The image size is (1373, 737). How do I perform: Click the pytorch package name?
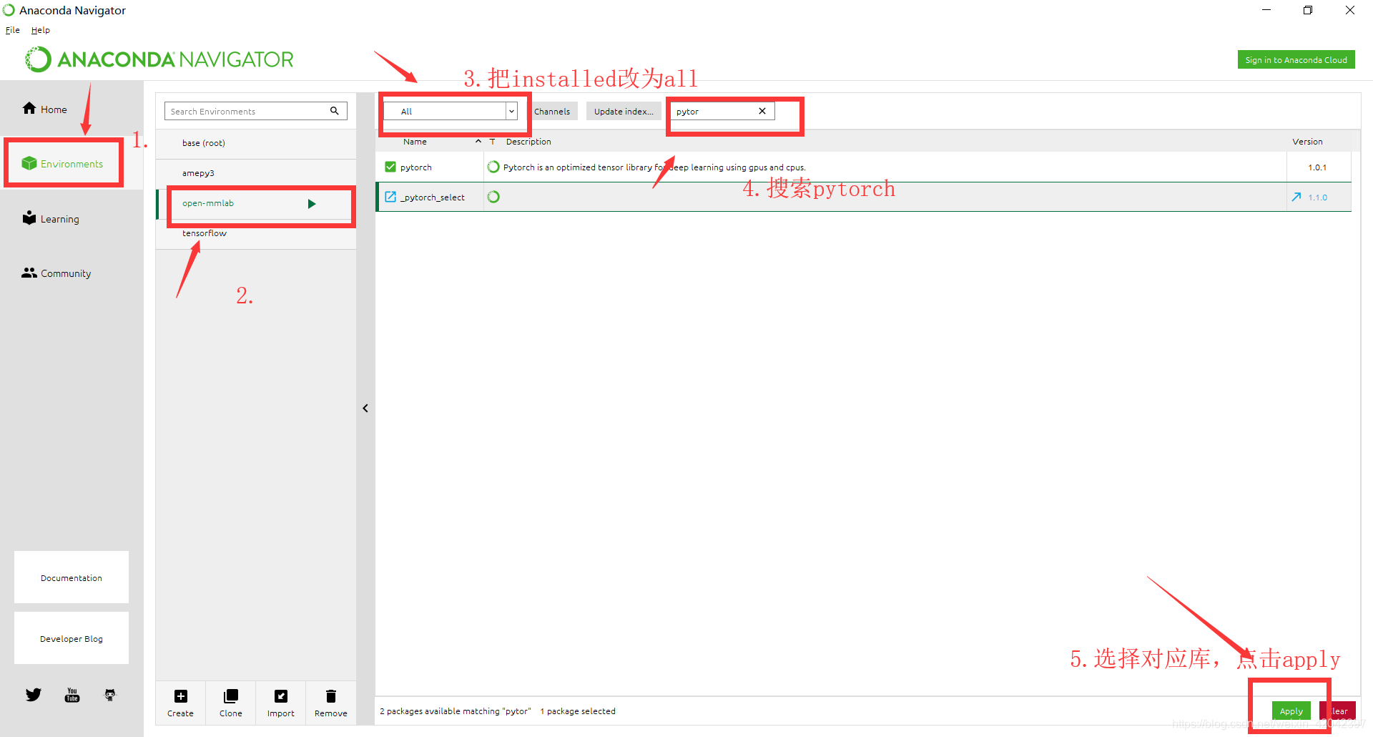pos(416,167)
